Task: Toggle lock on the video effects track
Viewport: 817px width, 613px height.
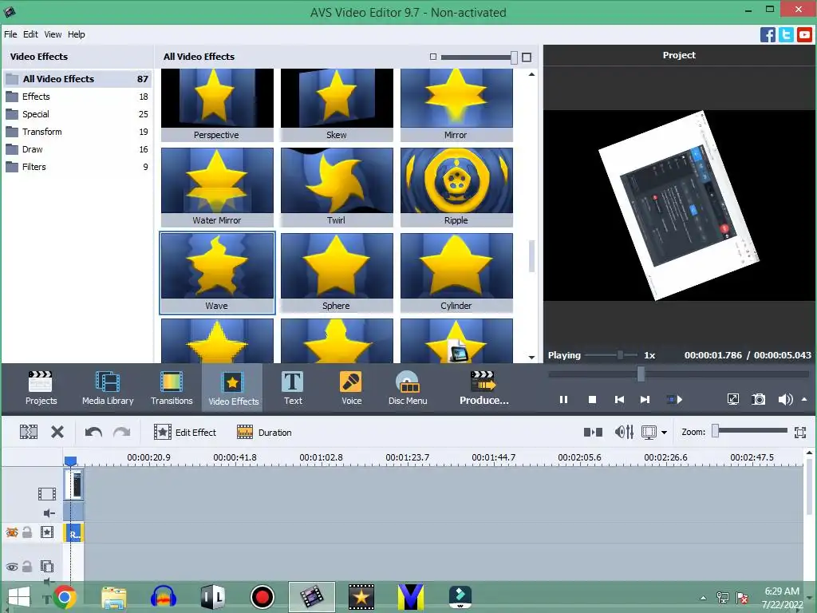Action: coord(27,532)
